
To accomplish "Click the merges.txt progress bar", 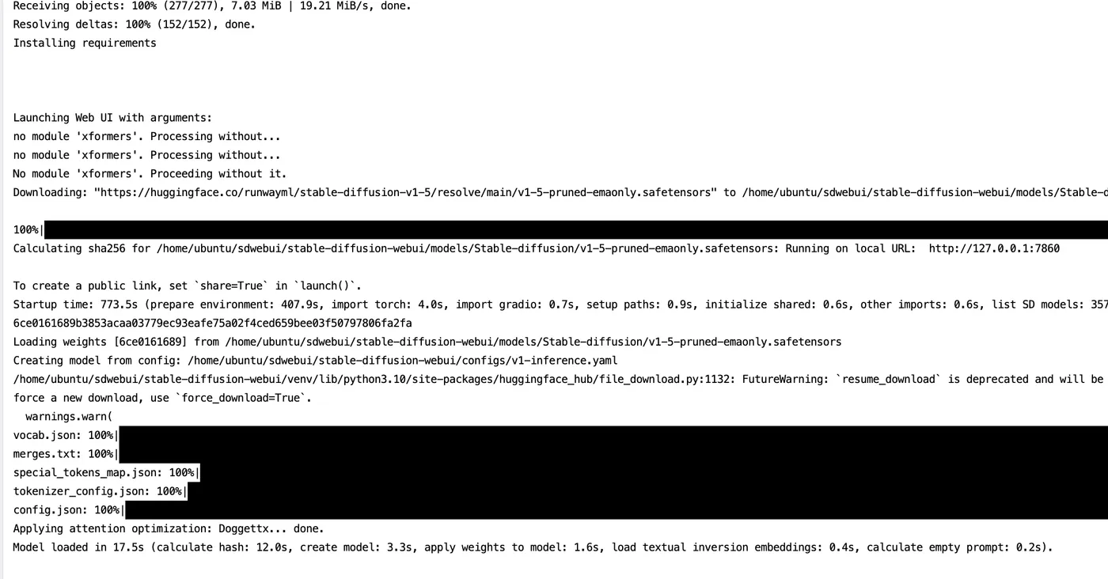I will tap(613, 454).
